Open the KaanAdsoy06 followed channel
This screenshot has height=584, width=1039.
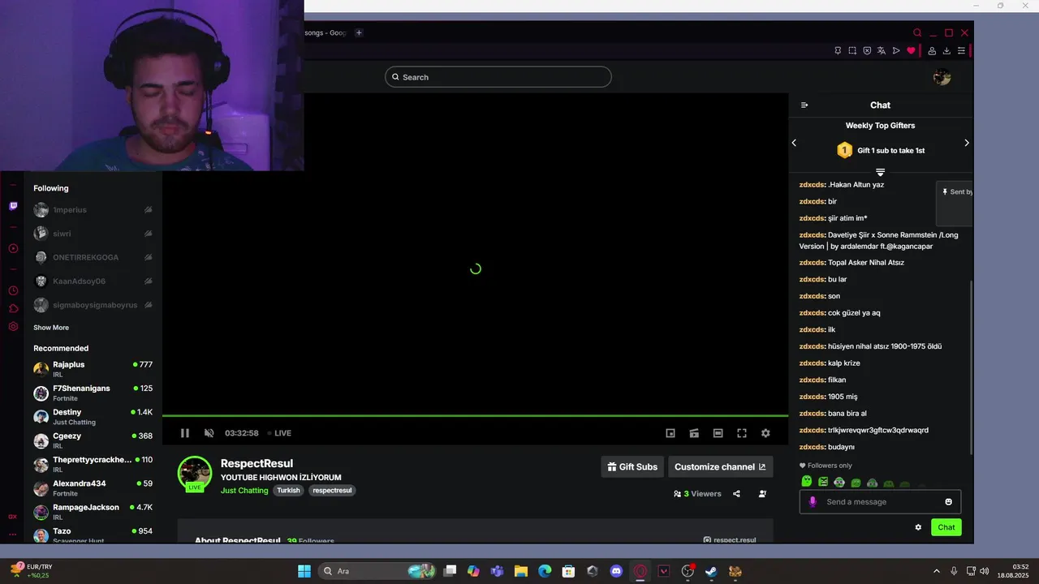coord(93,281)
